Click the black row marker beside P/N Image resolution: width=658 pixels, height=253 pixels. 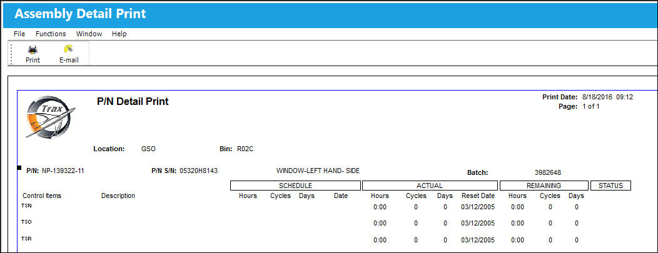tap(19, 168)
